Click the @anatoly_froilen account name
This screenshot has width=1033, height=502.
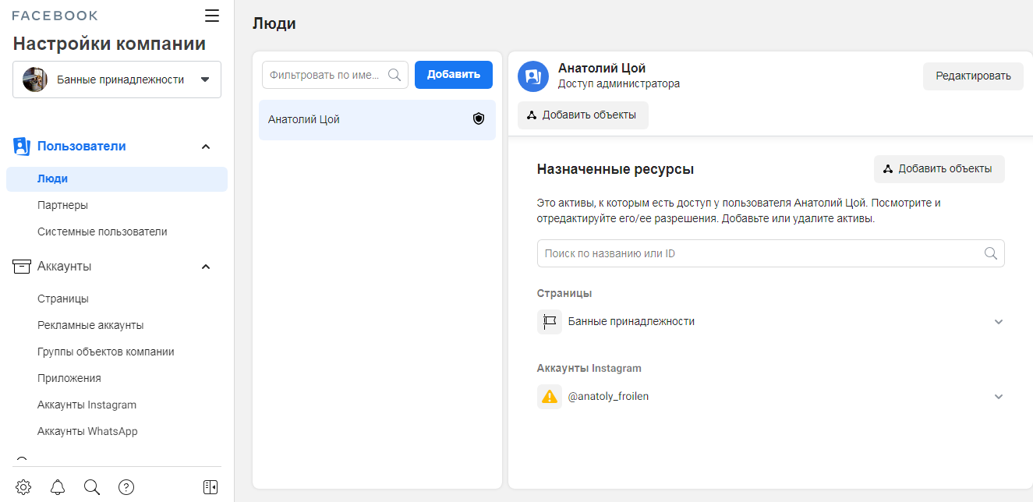click(609, 396)
